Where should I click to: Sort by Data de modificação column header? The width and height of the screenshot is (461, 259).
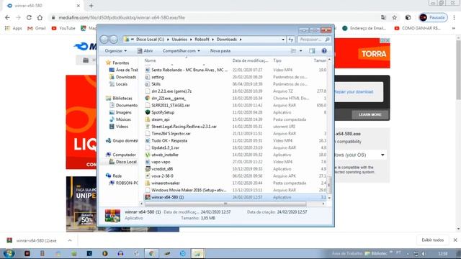[251, 60]
